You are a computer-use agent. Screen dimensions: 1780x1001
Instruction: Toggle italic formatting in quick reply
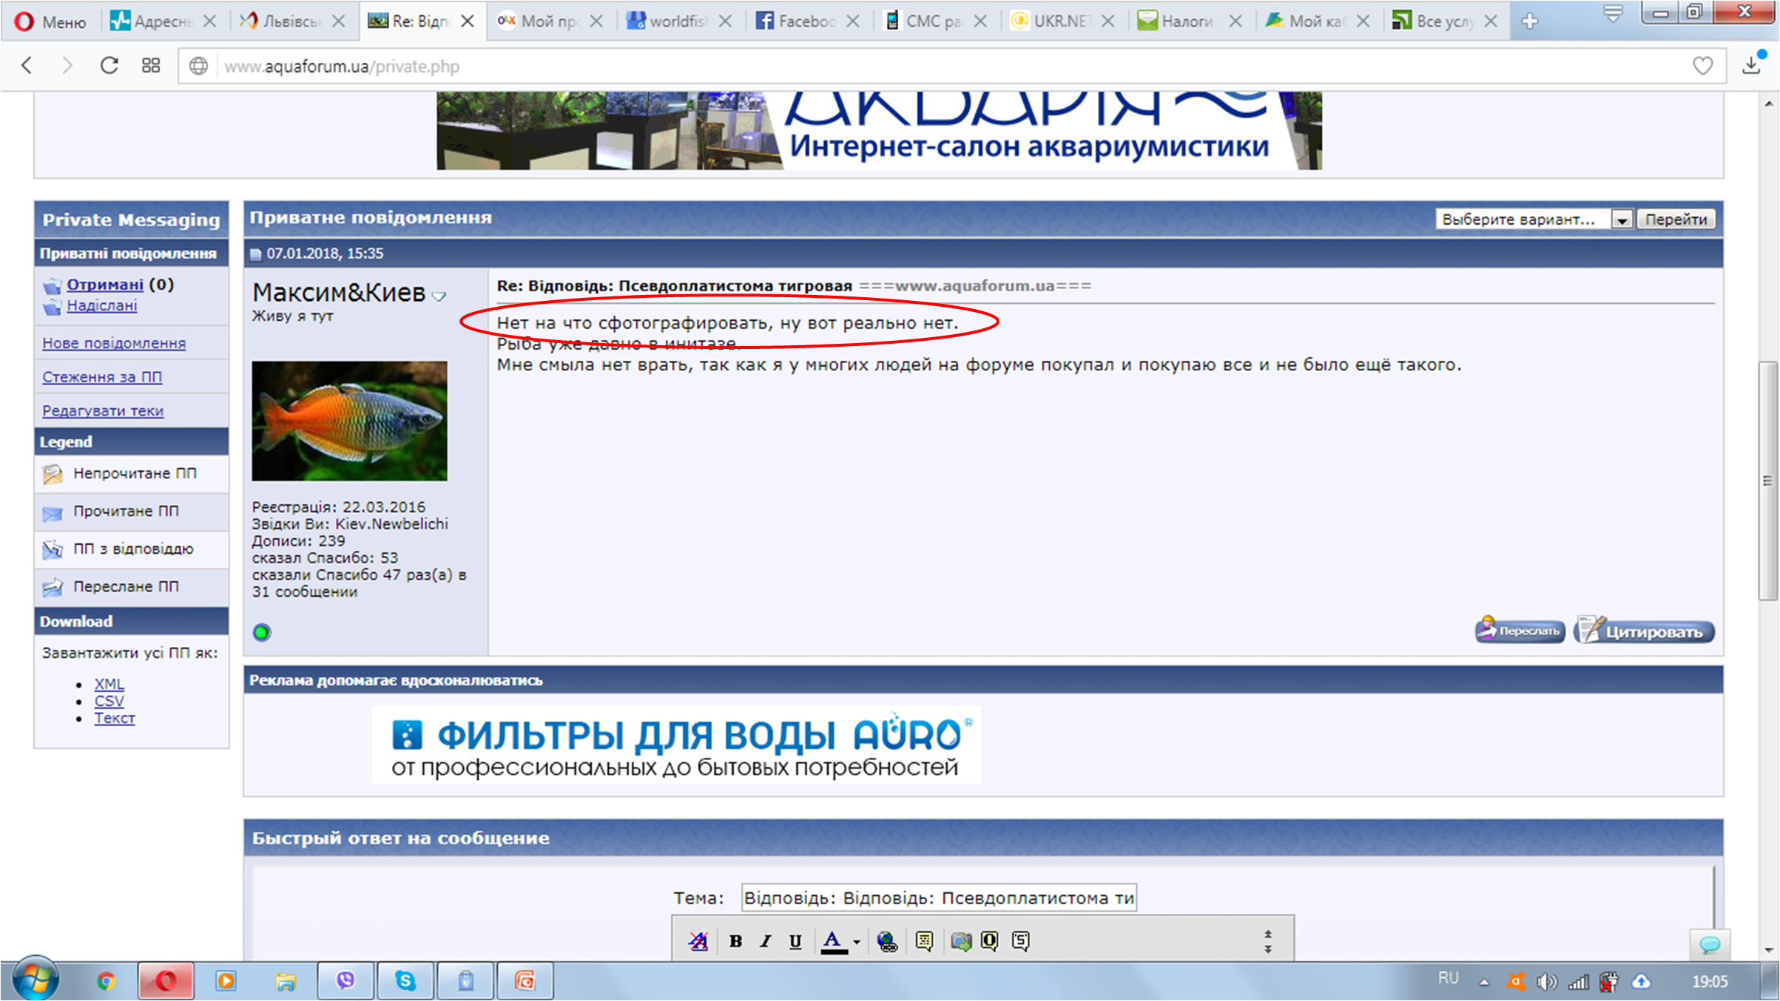[766, 940]
